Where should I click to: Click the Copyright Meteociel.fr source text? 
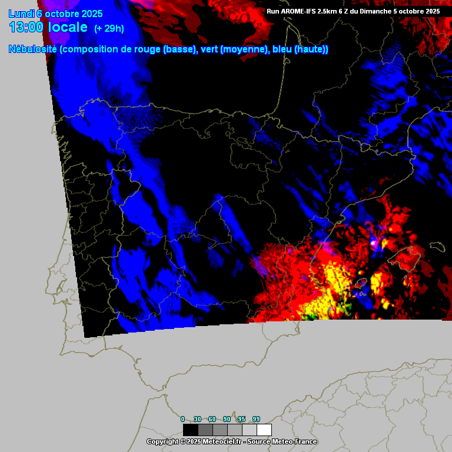(231, 441)
